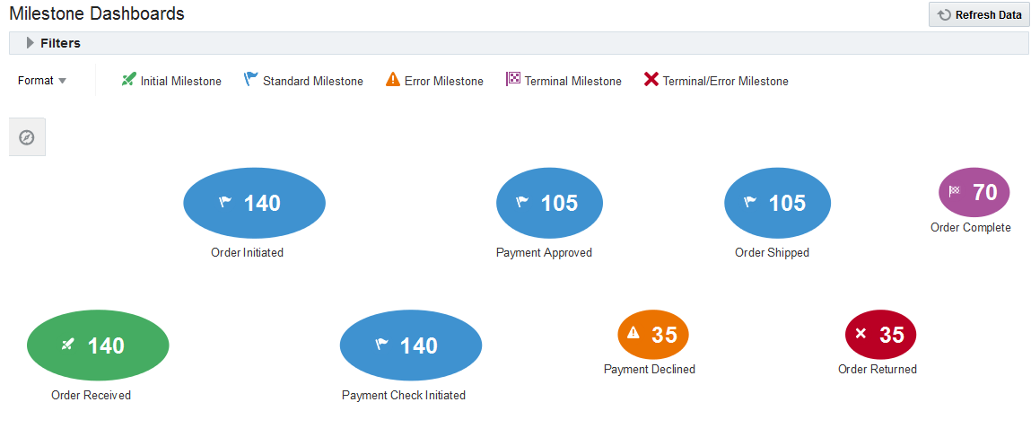Click the green Initial Milestone legend icon
The height and width of the screenshot is (446, 1031).
(x=129, y=80)
